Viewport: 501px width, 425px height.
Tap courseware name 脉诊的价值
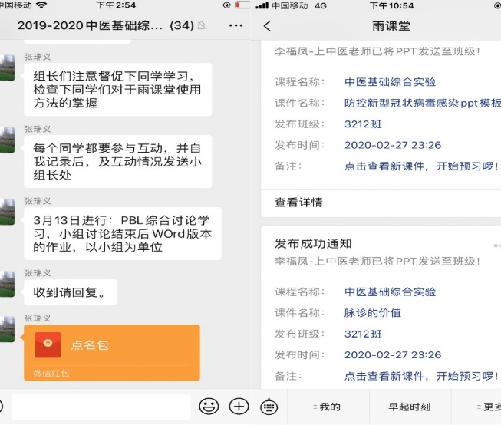coord(373,312)
